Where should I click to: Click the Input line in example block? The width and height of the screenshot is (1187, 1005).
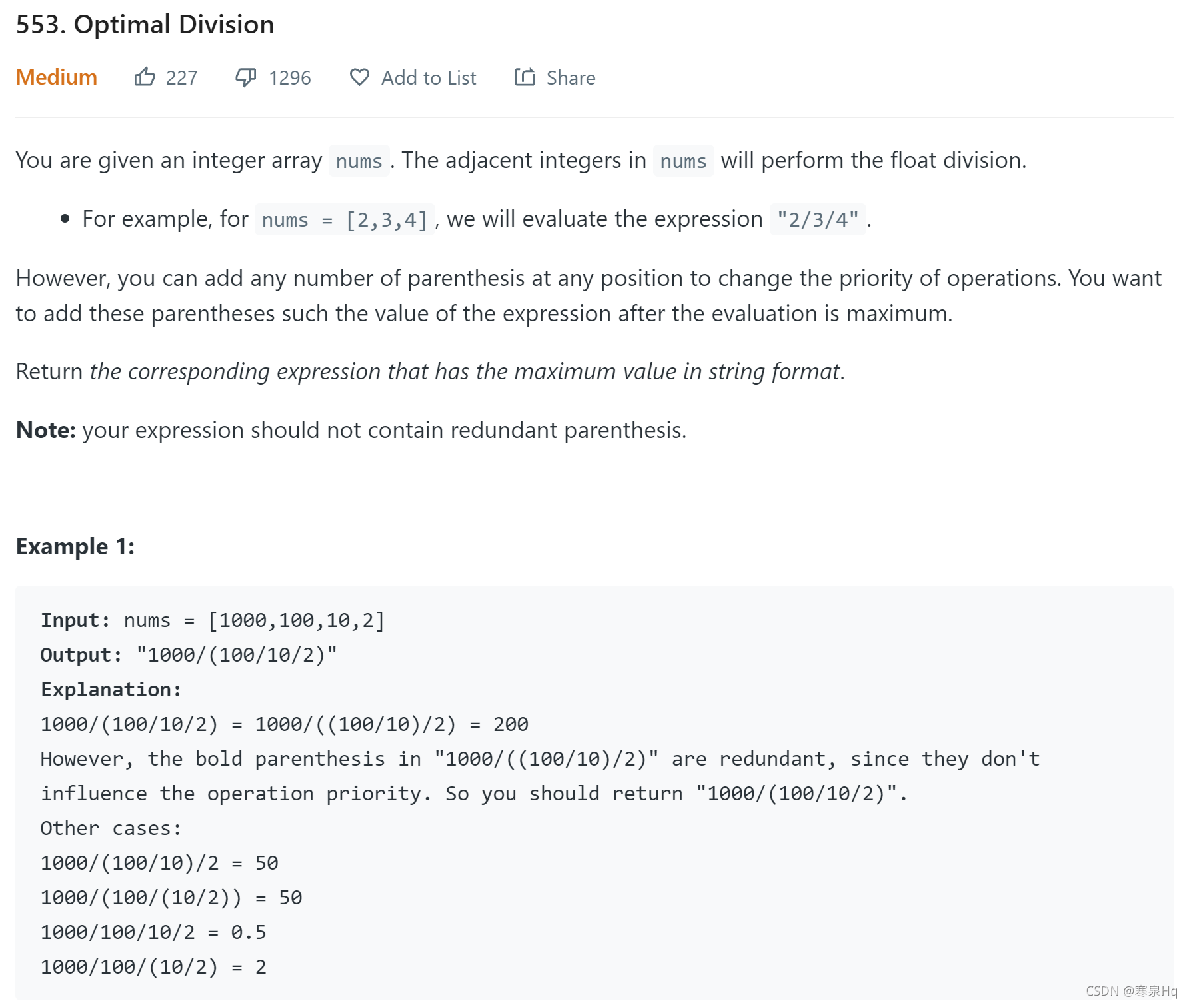coord(213,620)
